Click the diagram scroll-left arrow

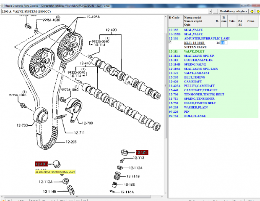2,196
